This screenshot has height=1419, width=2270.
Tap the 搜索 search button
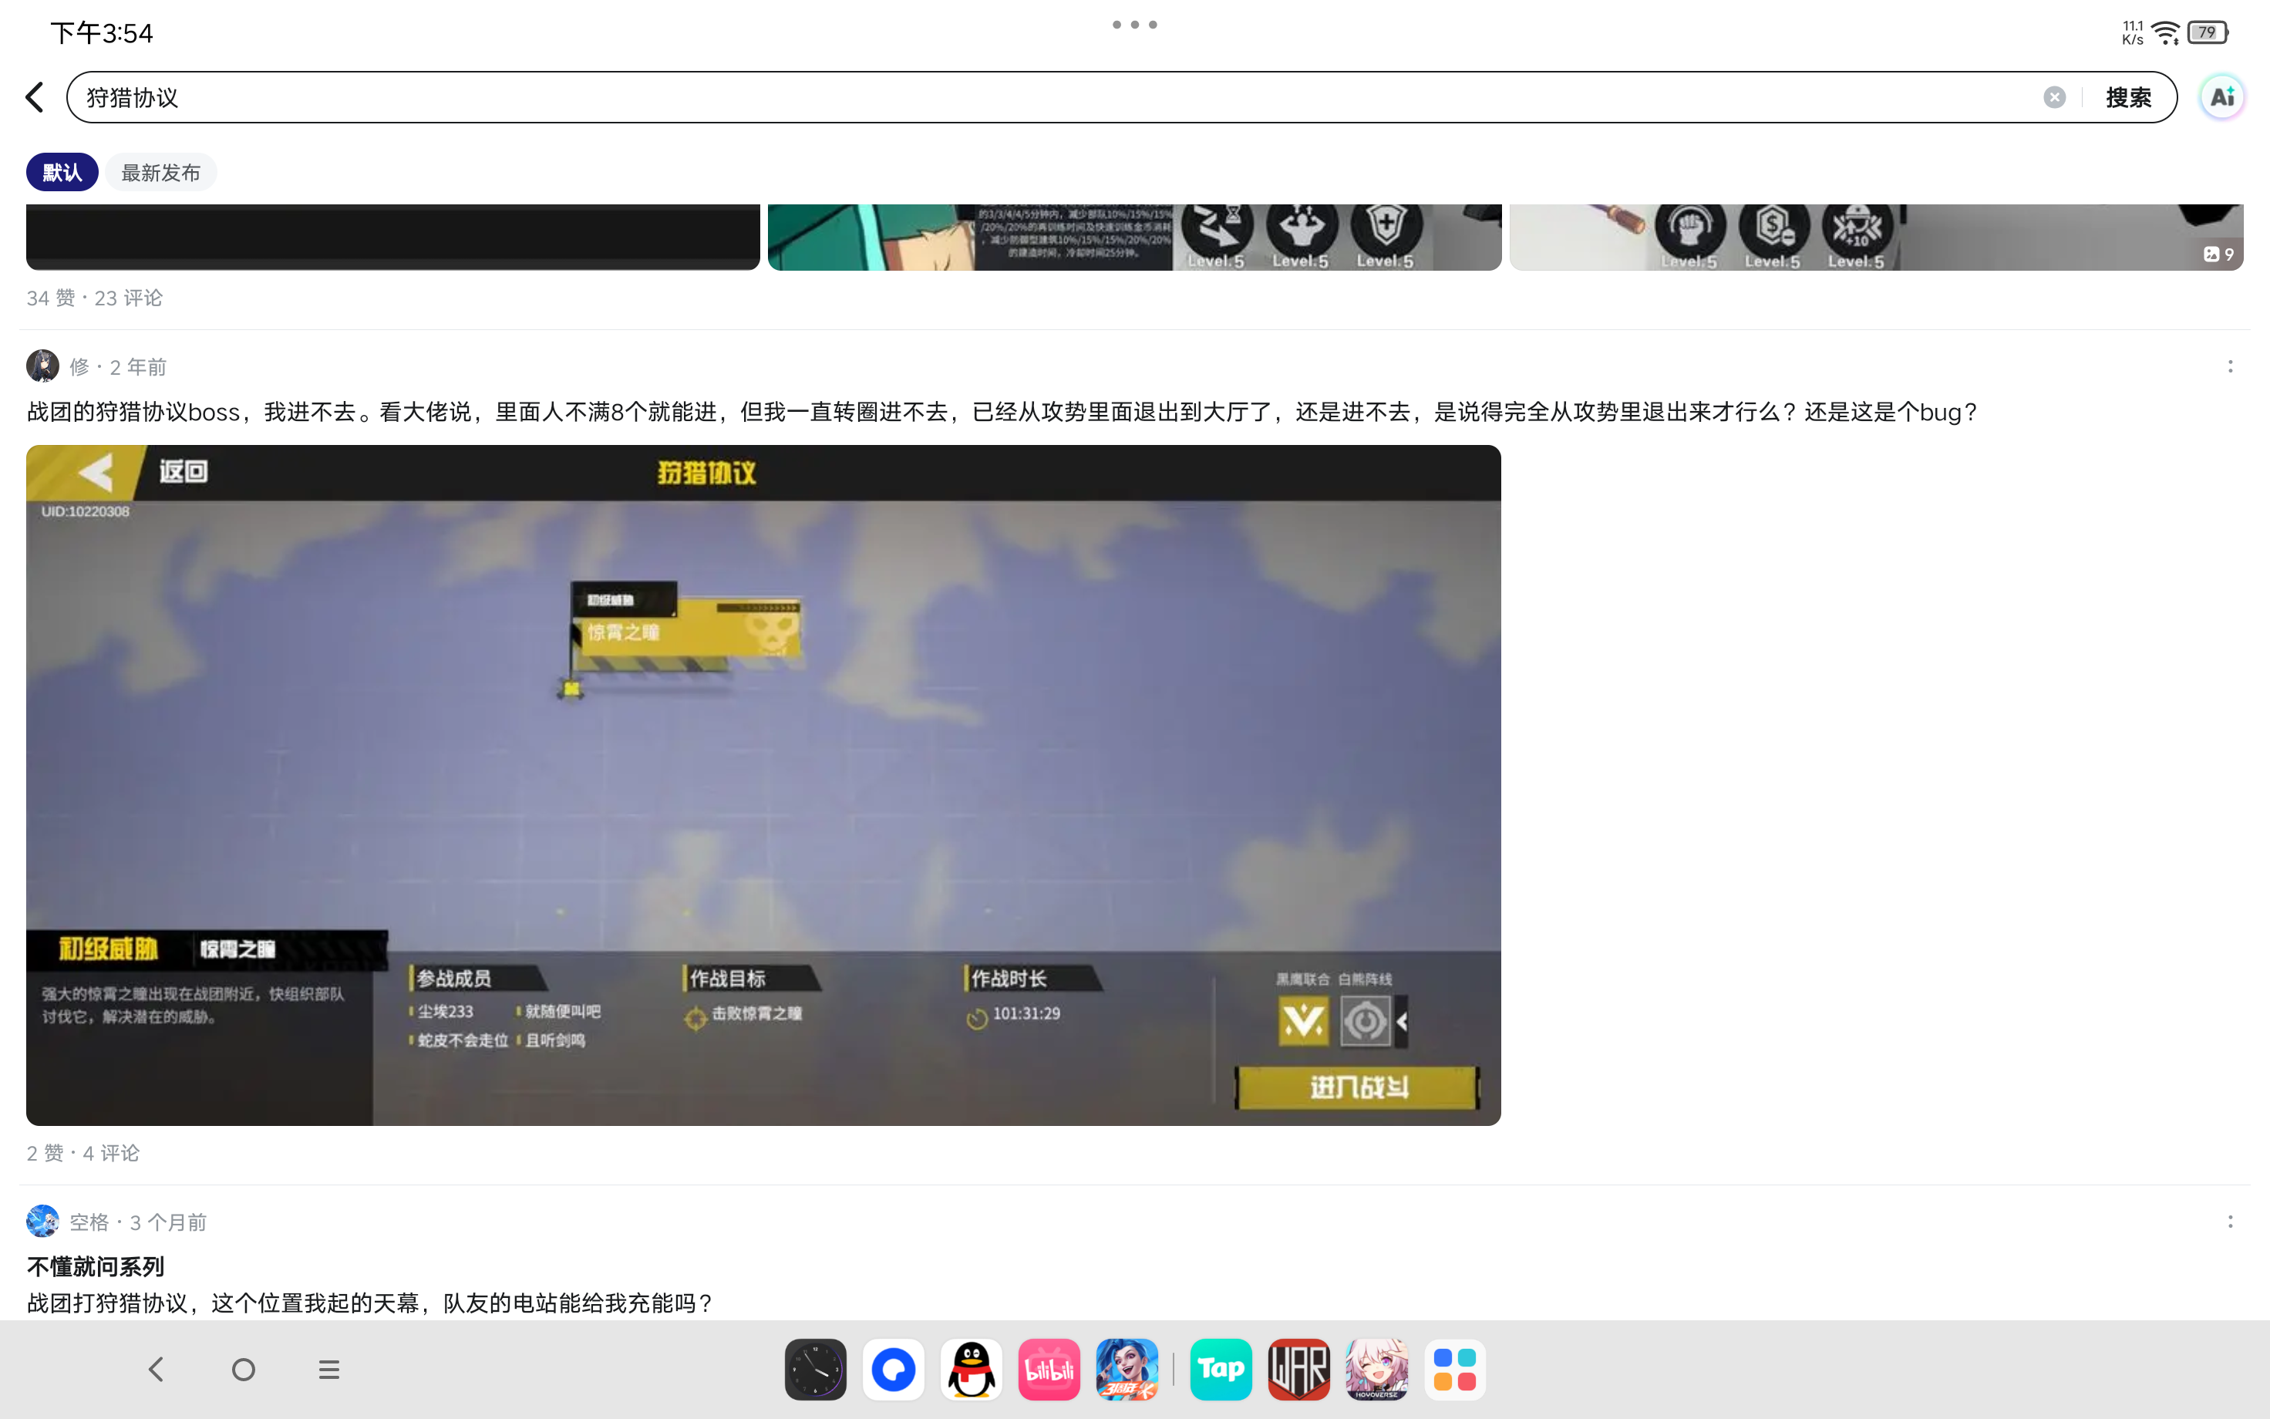(2127, 98)
